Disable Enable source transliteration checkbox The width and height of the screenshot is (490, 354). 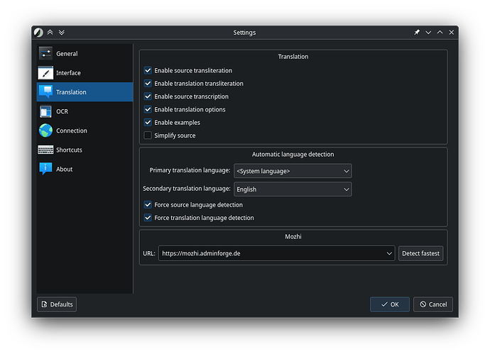[148, 71]
